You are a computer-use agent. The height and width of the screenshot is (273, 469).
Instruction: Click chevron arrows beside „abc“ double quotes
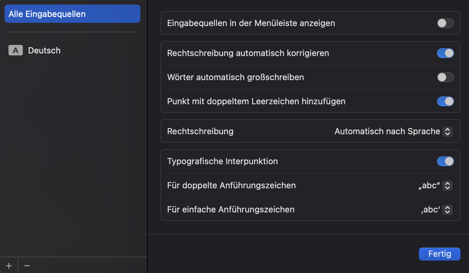click(x=448, y=185)
